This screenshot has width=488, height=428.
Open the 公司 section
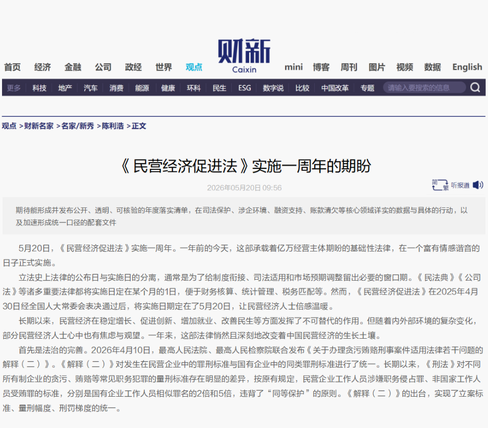[103, 67]
